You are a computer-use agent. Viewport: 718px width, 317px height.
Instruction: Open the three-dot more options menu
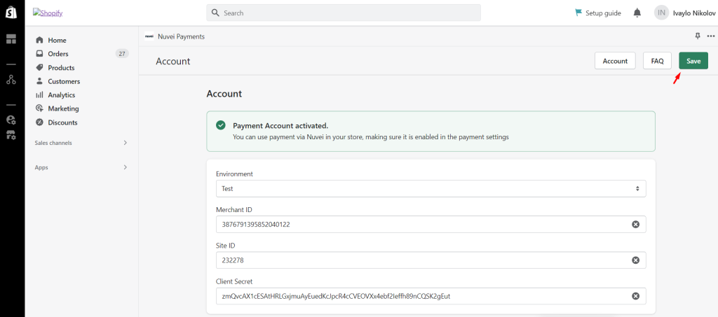click(711, 36)
